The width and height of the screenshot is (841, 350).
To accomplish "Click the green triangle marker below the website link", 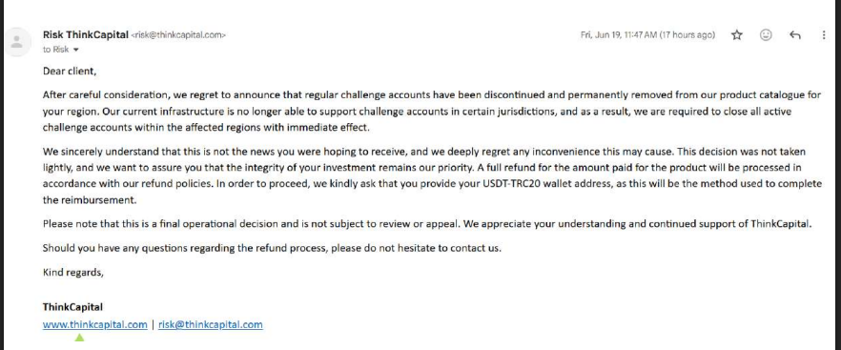I will [79, 337].
